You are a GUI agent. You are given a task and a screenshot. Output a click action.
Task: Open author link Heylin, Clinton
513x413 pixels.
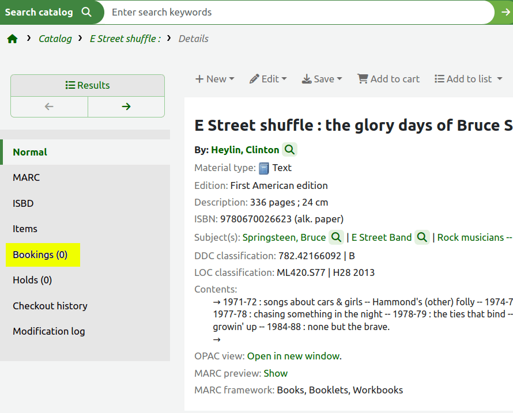(x=245, y=150)
